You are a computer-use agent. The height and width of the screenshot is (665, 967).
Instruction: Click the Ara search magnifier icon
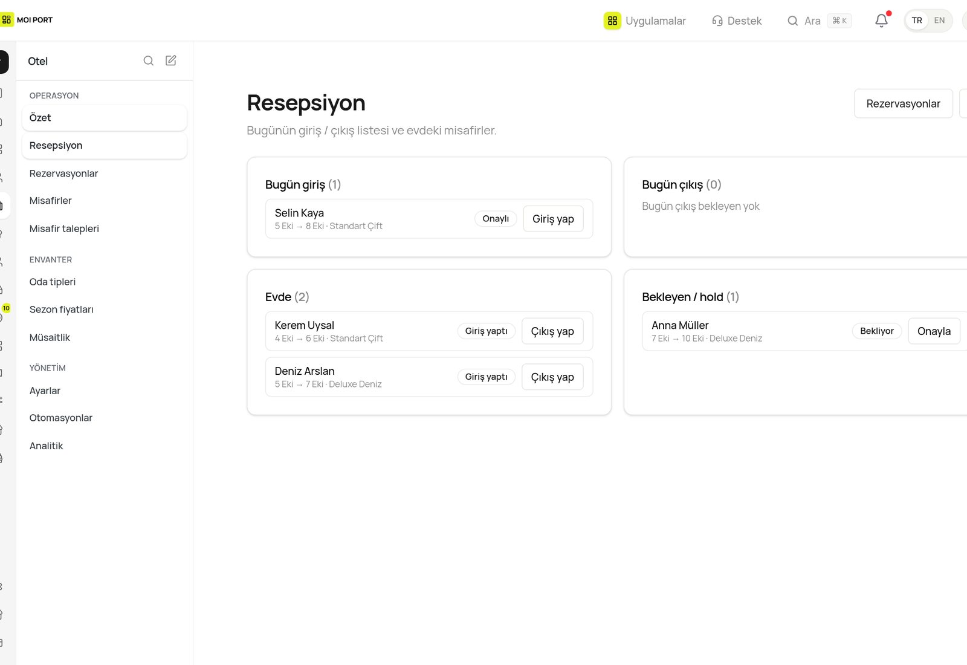coord(792,21)
